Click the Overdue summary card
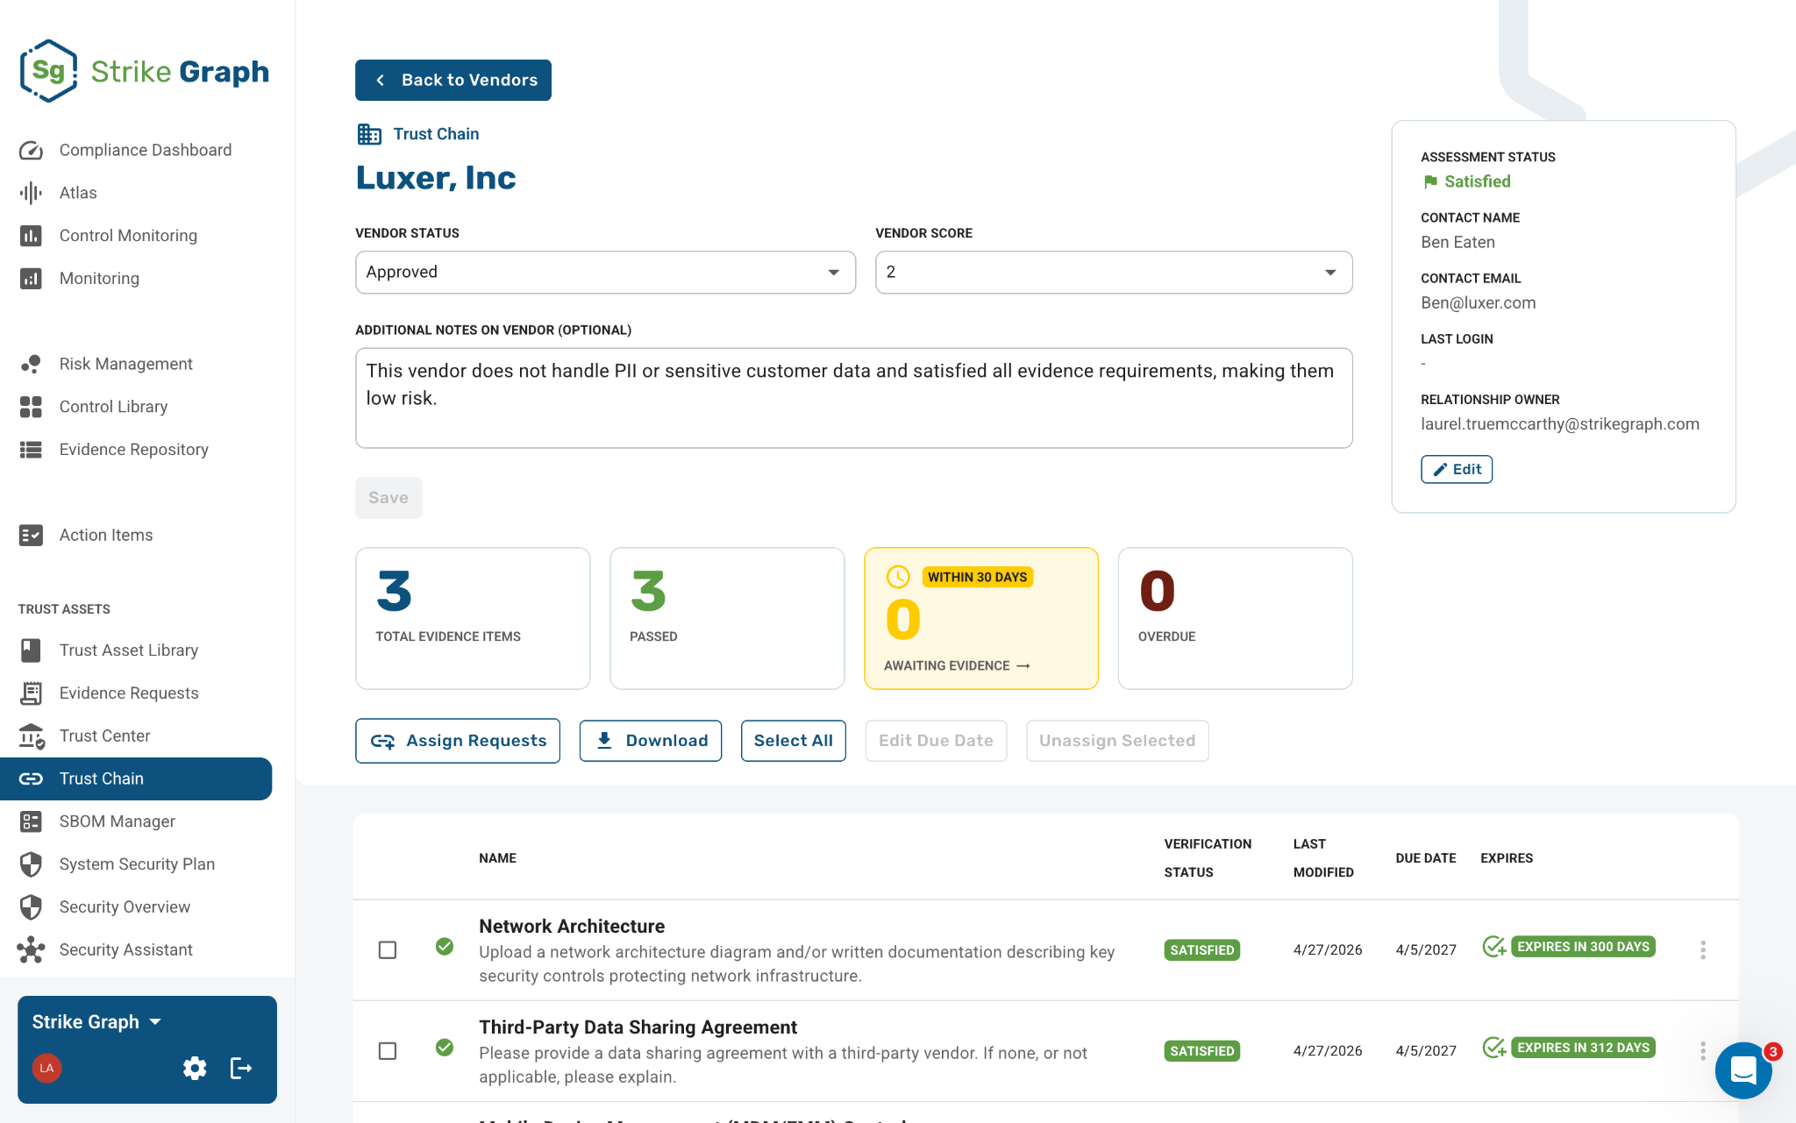Viewport: 1796px width, 1123px height. (x=1236, y=619)
